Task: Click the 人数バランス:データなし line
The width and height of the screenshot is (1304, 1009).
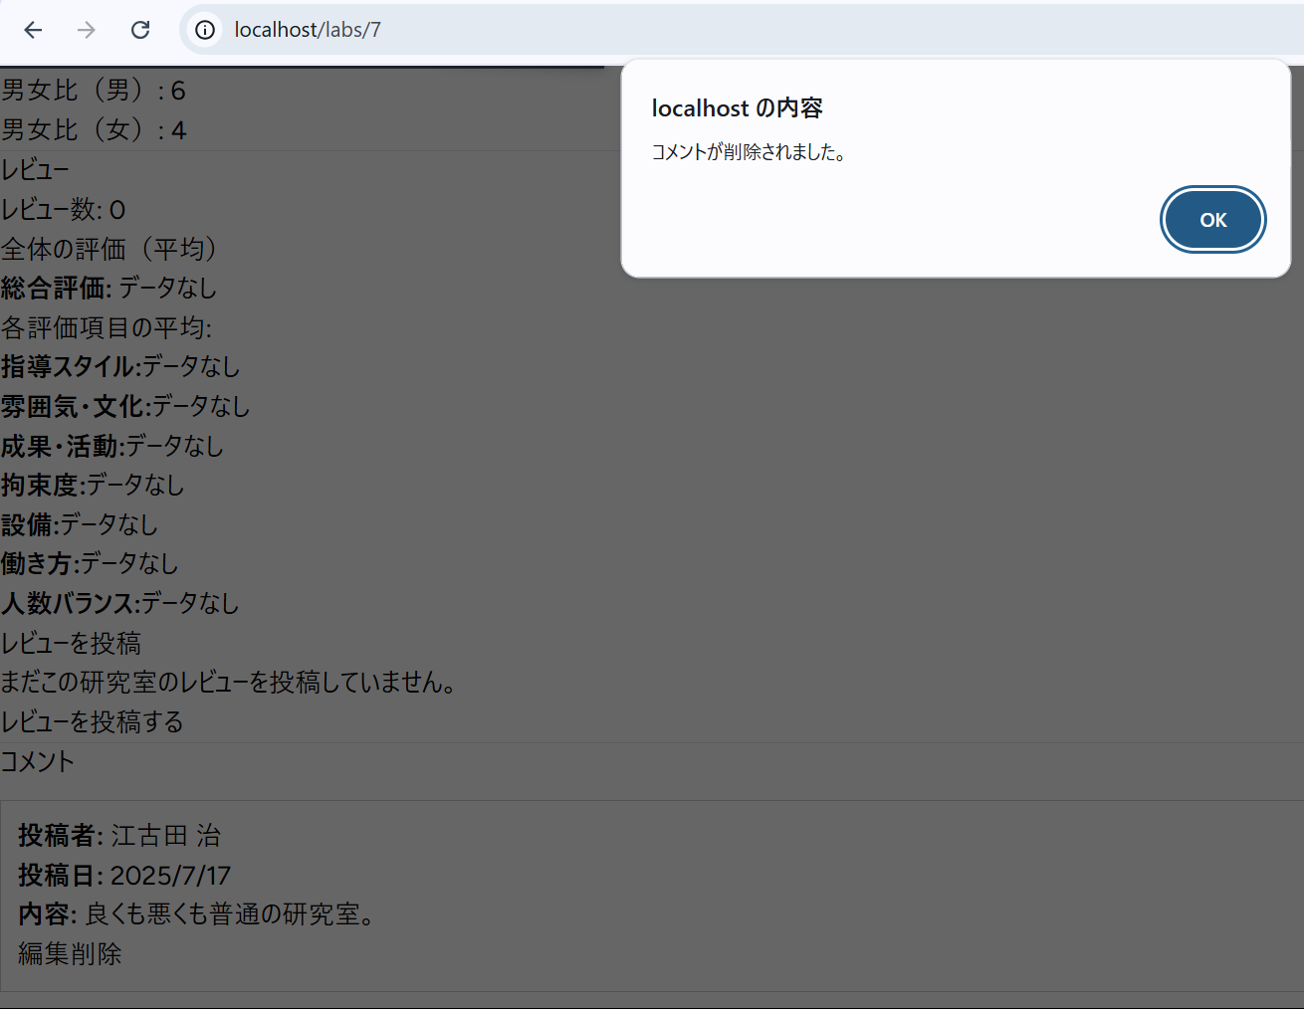Action: [119, 603]
